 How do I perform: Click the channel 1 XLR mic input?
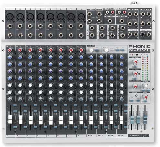(x=10, y=17)
